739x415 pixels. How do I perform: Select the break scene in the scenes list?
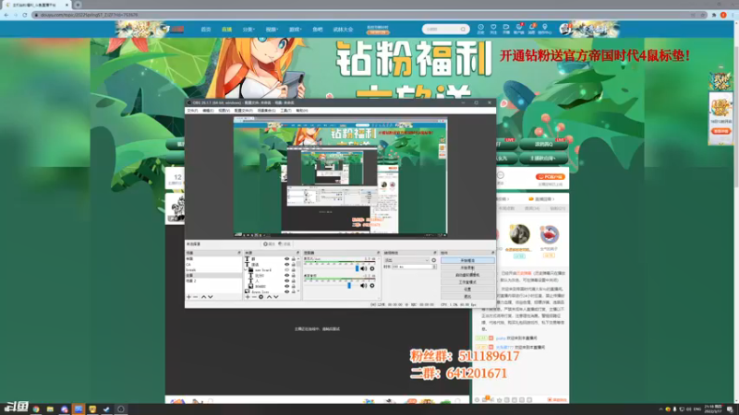[x=213, y=270]
